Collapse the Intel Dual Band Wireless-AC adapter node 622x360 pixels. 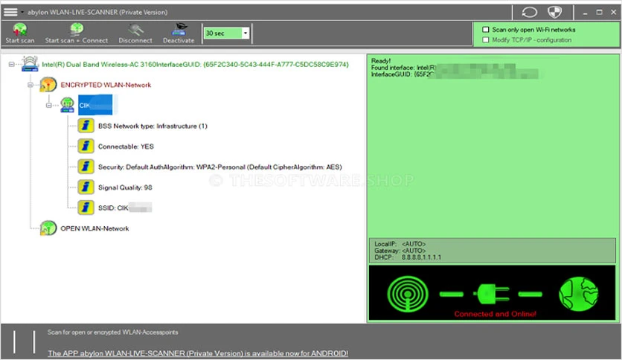click(x=11, y=64)
